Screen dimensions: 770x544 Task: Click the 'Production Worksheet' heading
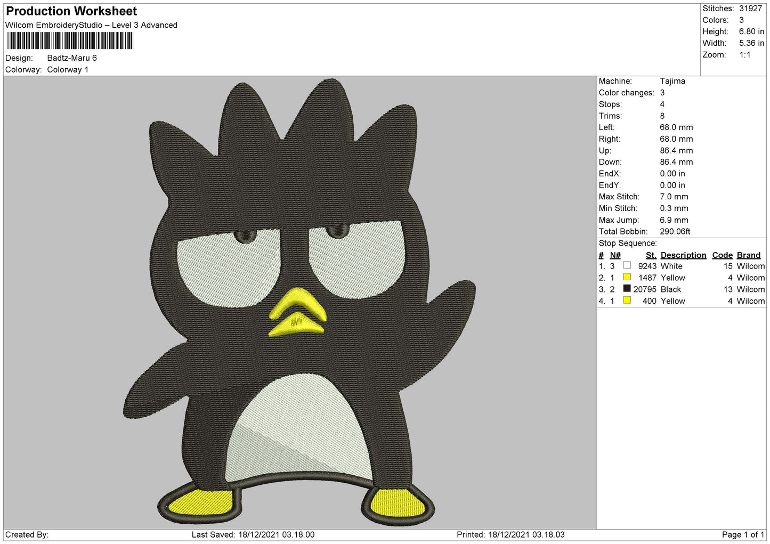tap(71, 11)
